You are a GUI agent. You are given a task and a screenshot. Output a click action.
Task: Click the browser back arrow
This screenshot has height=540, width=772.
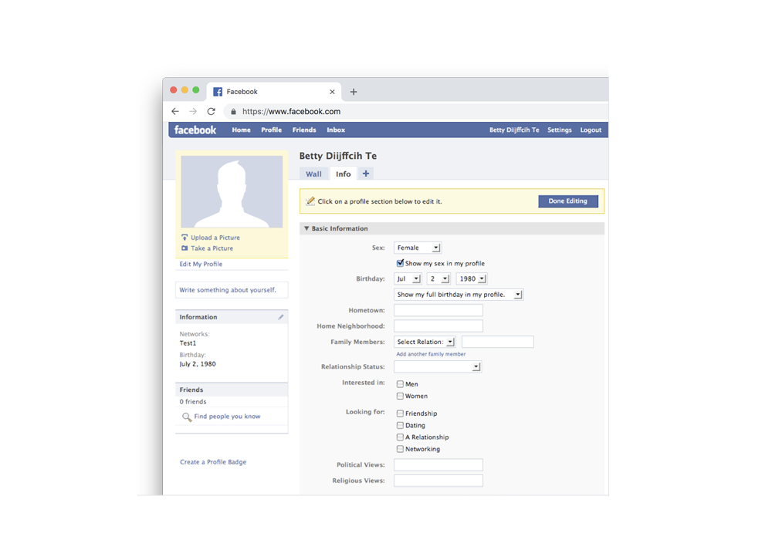[x=174, y=112]
